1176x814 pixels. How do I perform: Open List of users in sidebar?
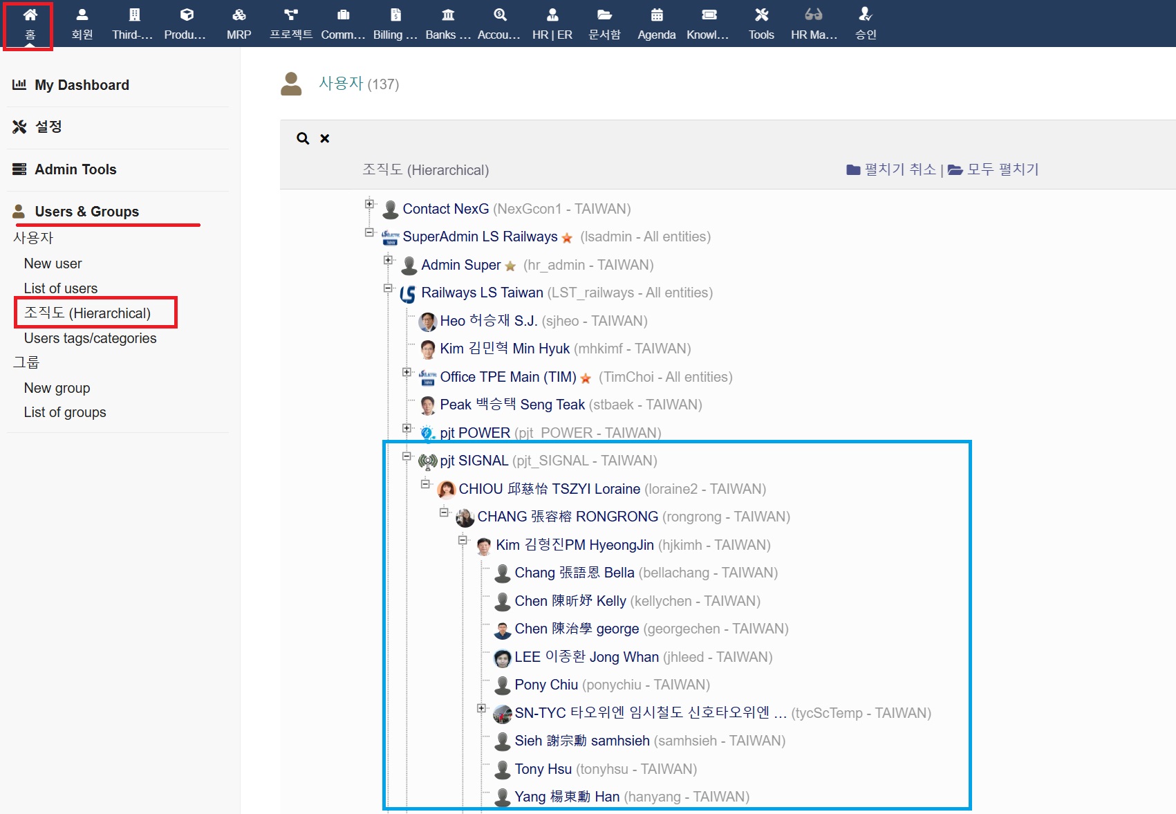coord(61,288)
